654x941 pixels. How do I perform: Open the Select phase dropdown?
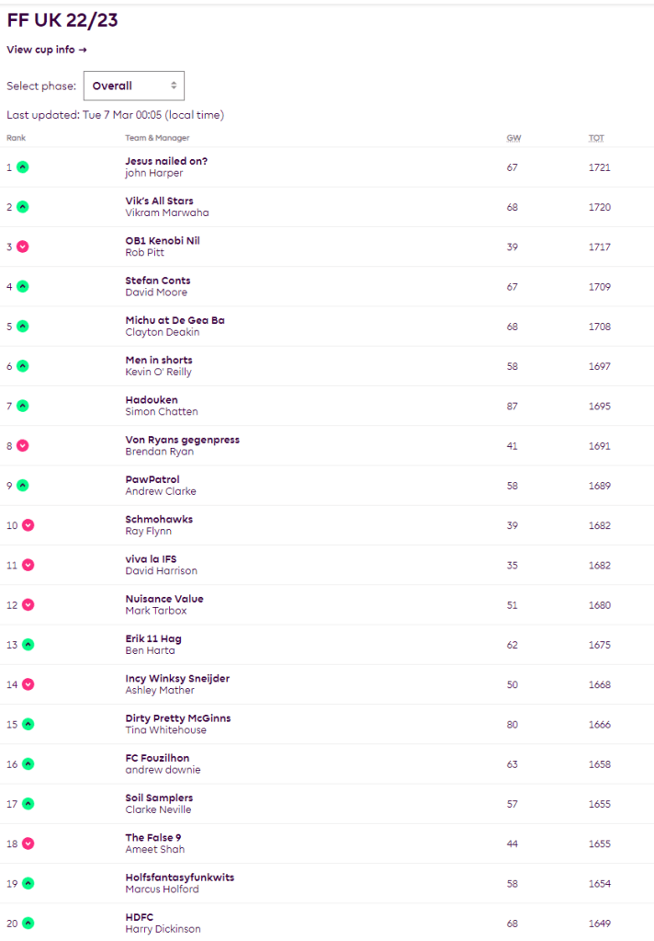[x=134, y=86]
